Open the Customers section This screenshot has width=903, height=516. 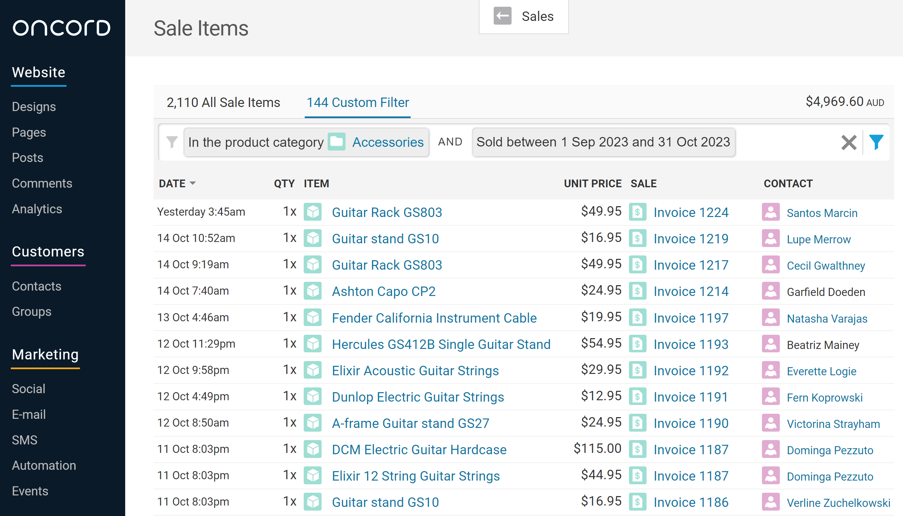[x=48, y=252]
